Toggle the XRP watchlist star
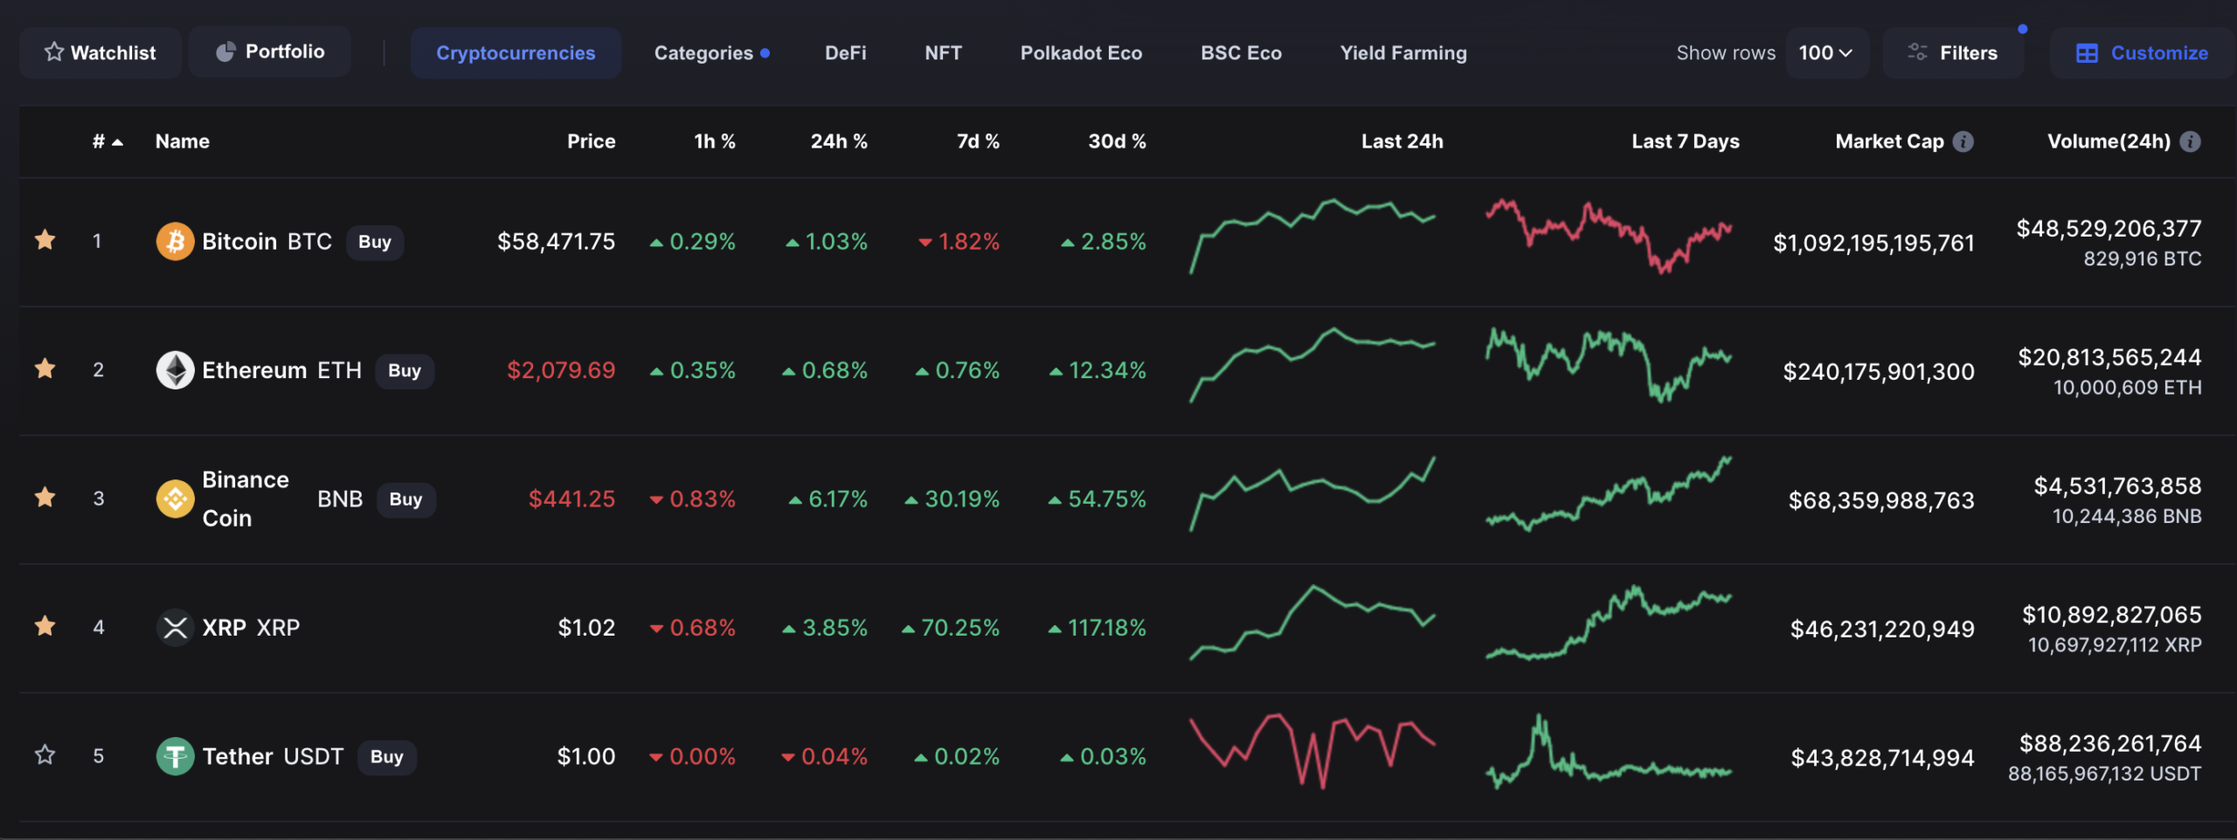The image size is (2237, 840). coord(45,626)
